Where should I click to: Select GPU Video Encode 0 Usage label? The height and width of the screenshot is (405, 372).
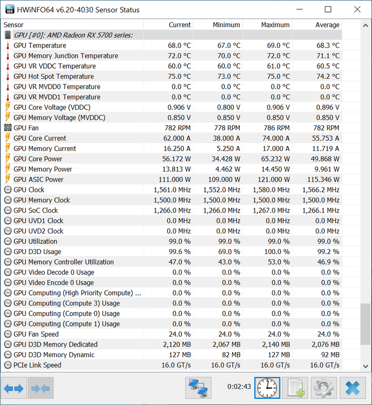(x=53, y=282)
